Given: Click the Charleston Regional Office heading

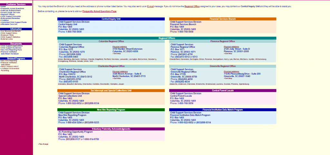Looking at the screenshot, I should [111, 66].
